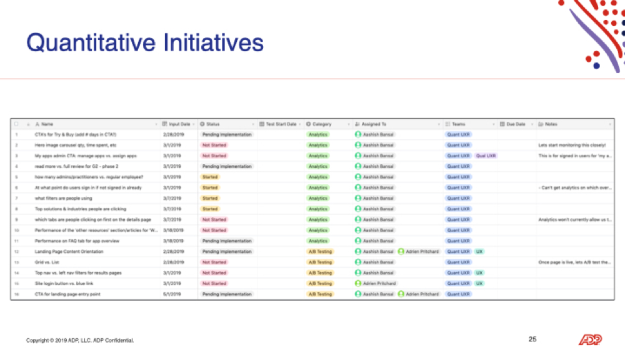This screenshot has height=352, width=625.
Task: Toggle the select-all checkbox in table header
Action: coord(16,124)
